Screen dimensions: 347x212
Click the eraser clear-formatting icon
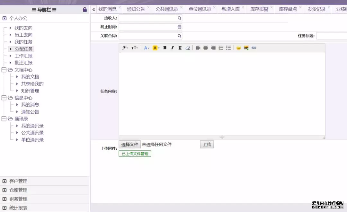pyautogui.click(x=188, y=48)
